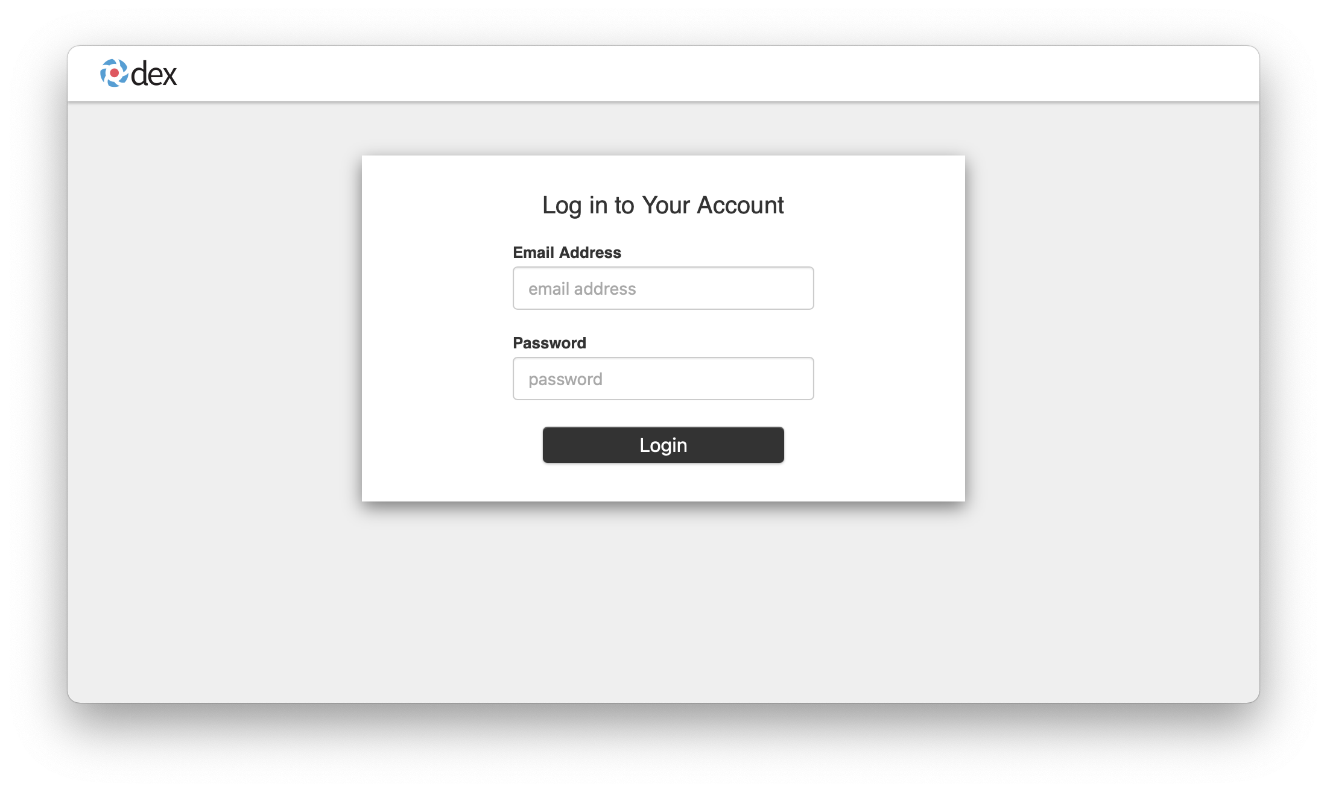The width and height of the screenshot is (1327, 792).
Task: Click the word 'Account' in the heading
Action: click(741, 206)
